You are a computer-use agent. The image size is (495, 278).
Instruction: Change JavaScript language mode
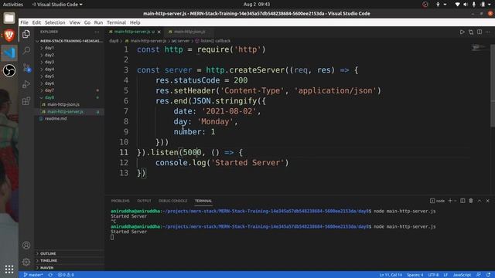click(x=462, y=275)
